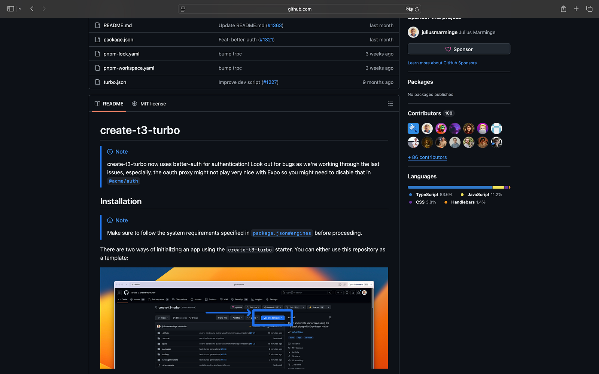
Task: Switch to the MIT license tab
Action: coord(153,104)
